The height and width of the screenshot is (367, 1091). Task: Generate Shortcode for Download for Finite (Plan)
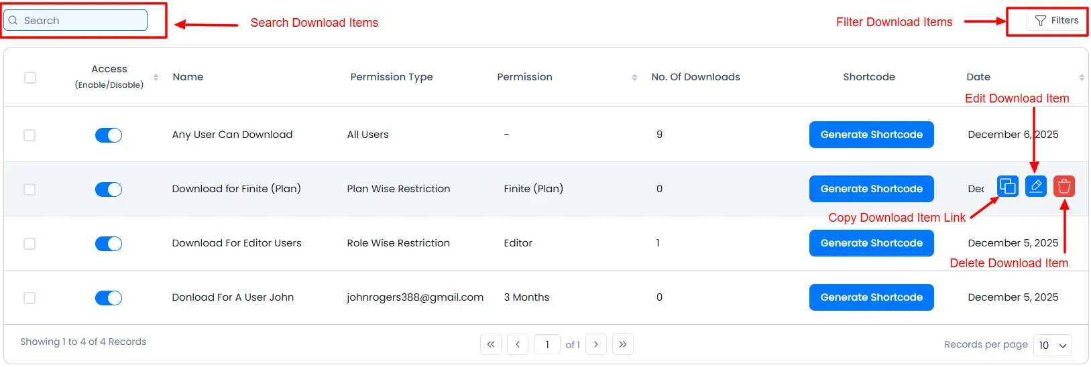[871, 189]
